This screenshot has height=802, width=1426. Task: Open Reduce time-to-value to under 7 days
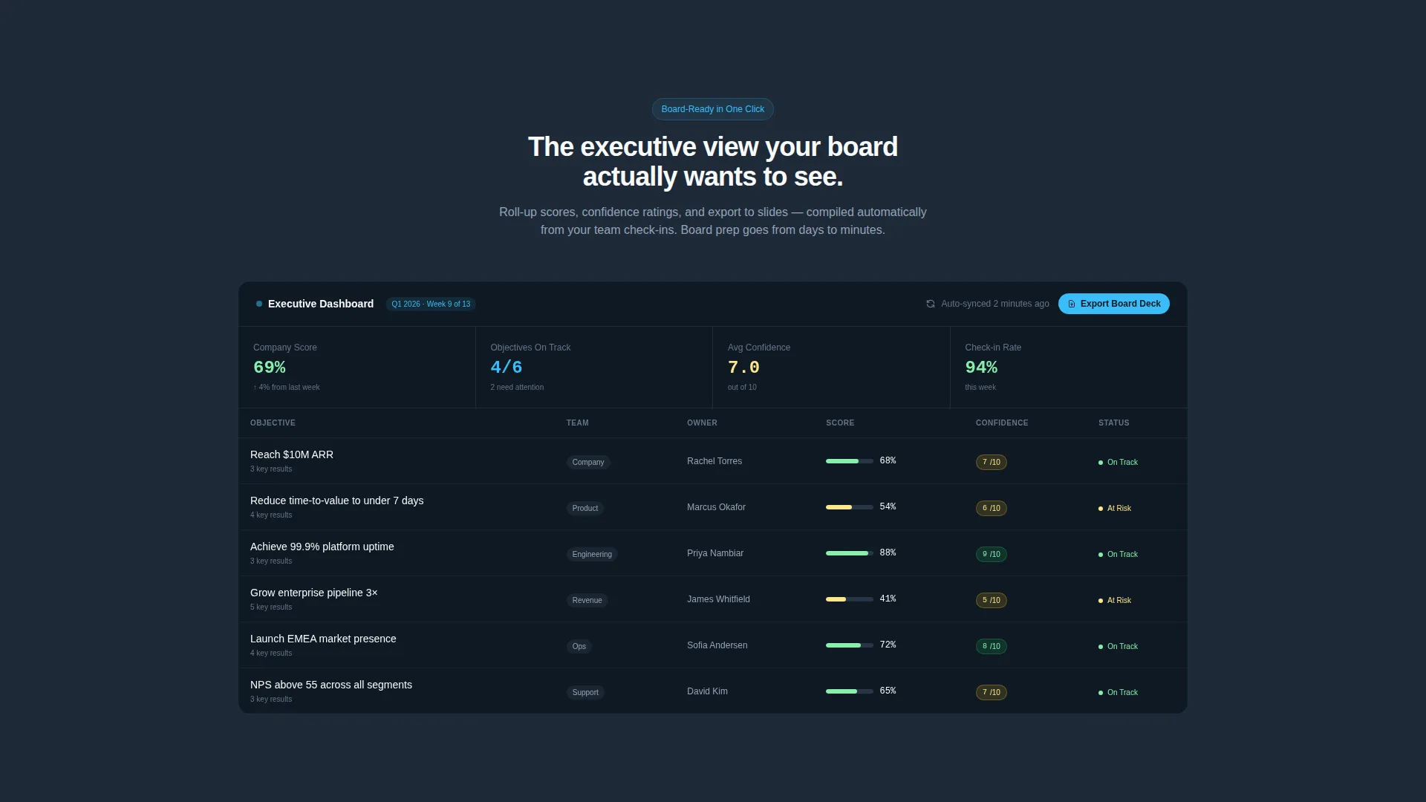(x=336, y=501)
